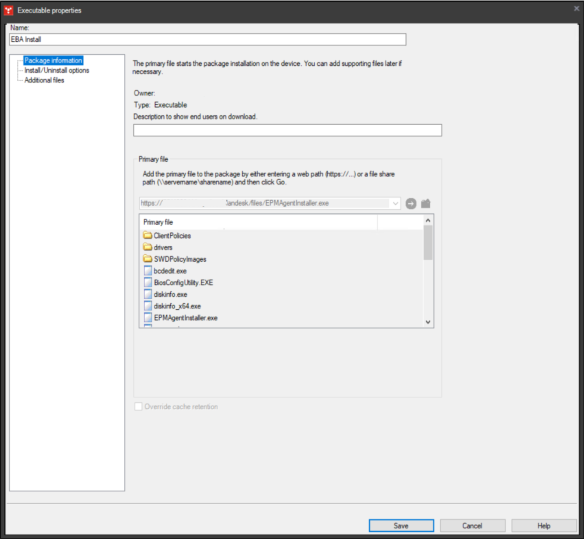Open the SWDPolicyImages folder icon
The image size is (584, 539).
click(x=147, y=259)
